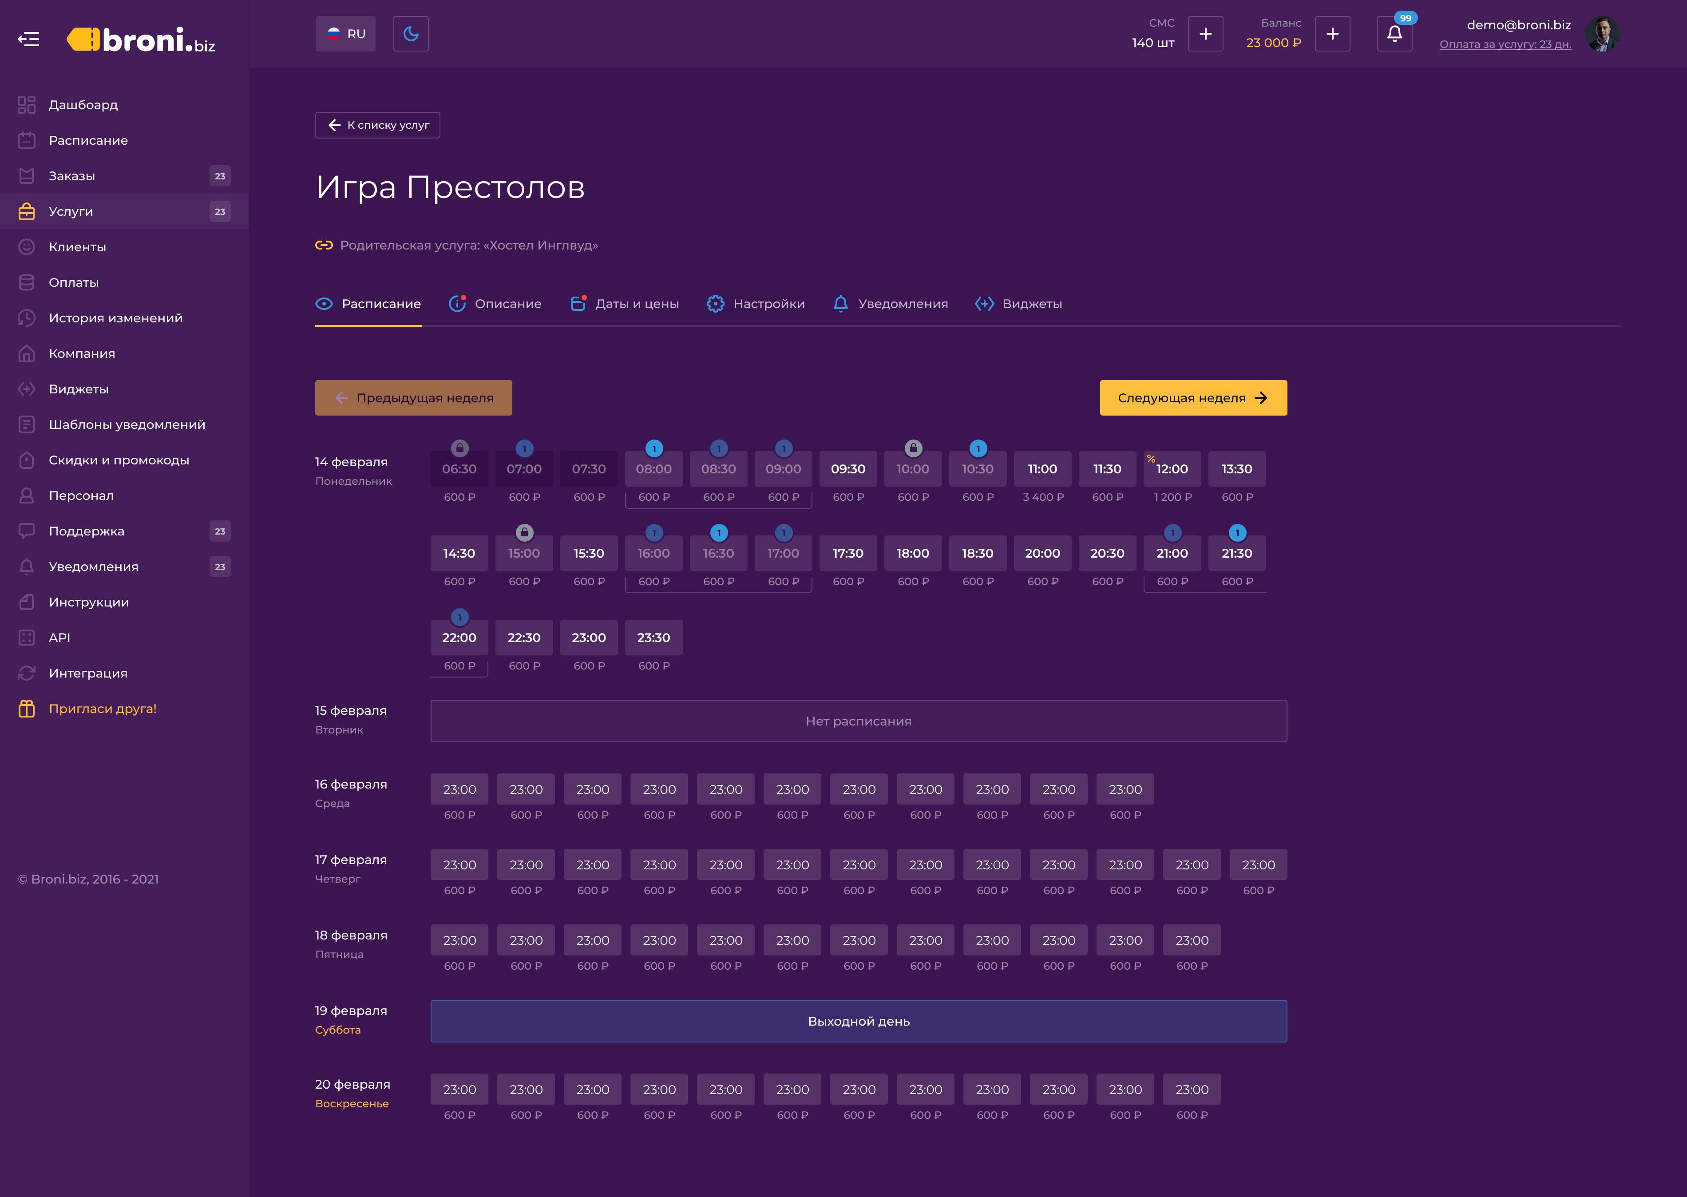Viewport: 1687px width, 1197px height.
Task: Open Дашбоард in the sidebar
Action: [x=83, y=105]
